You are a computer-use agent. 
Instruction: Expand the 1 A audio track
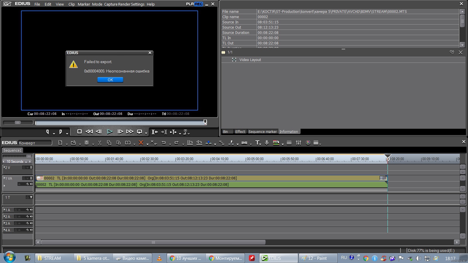pyautogui.click(x=4, y=210)
